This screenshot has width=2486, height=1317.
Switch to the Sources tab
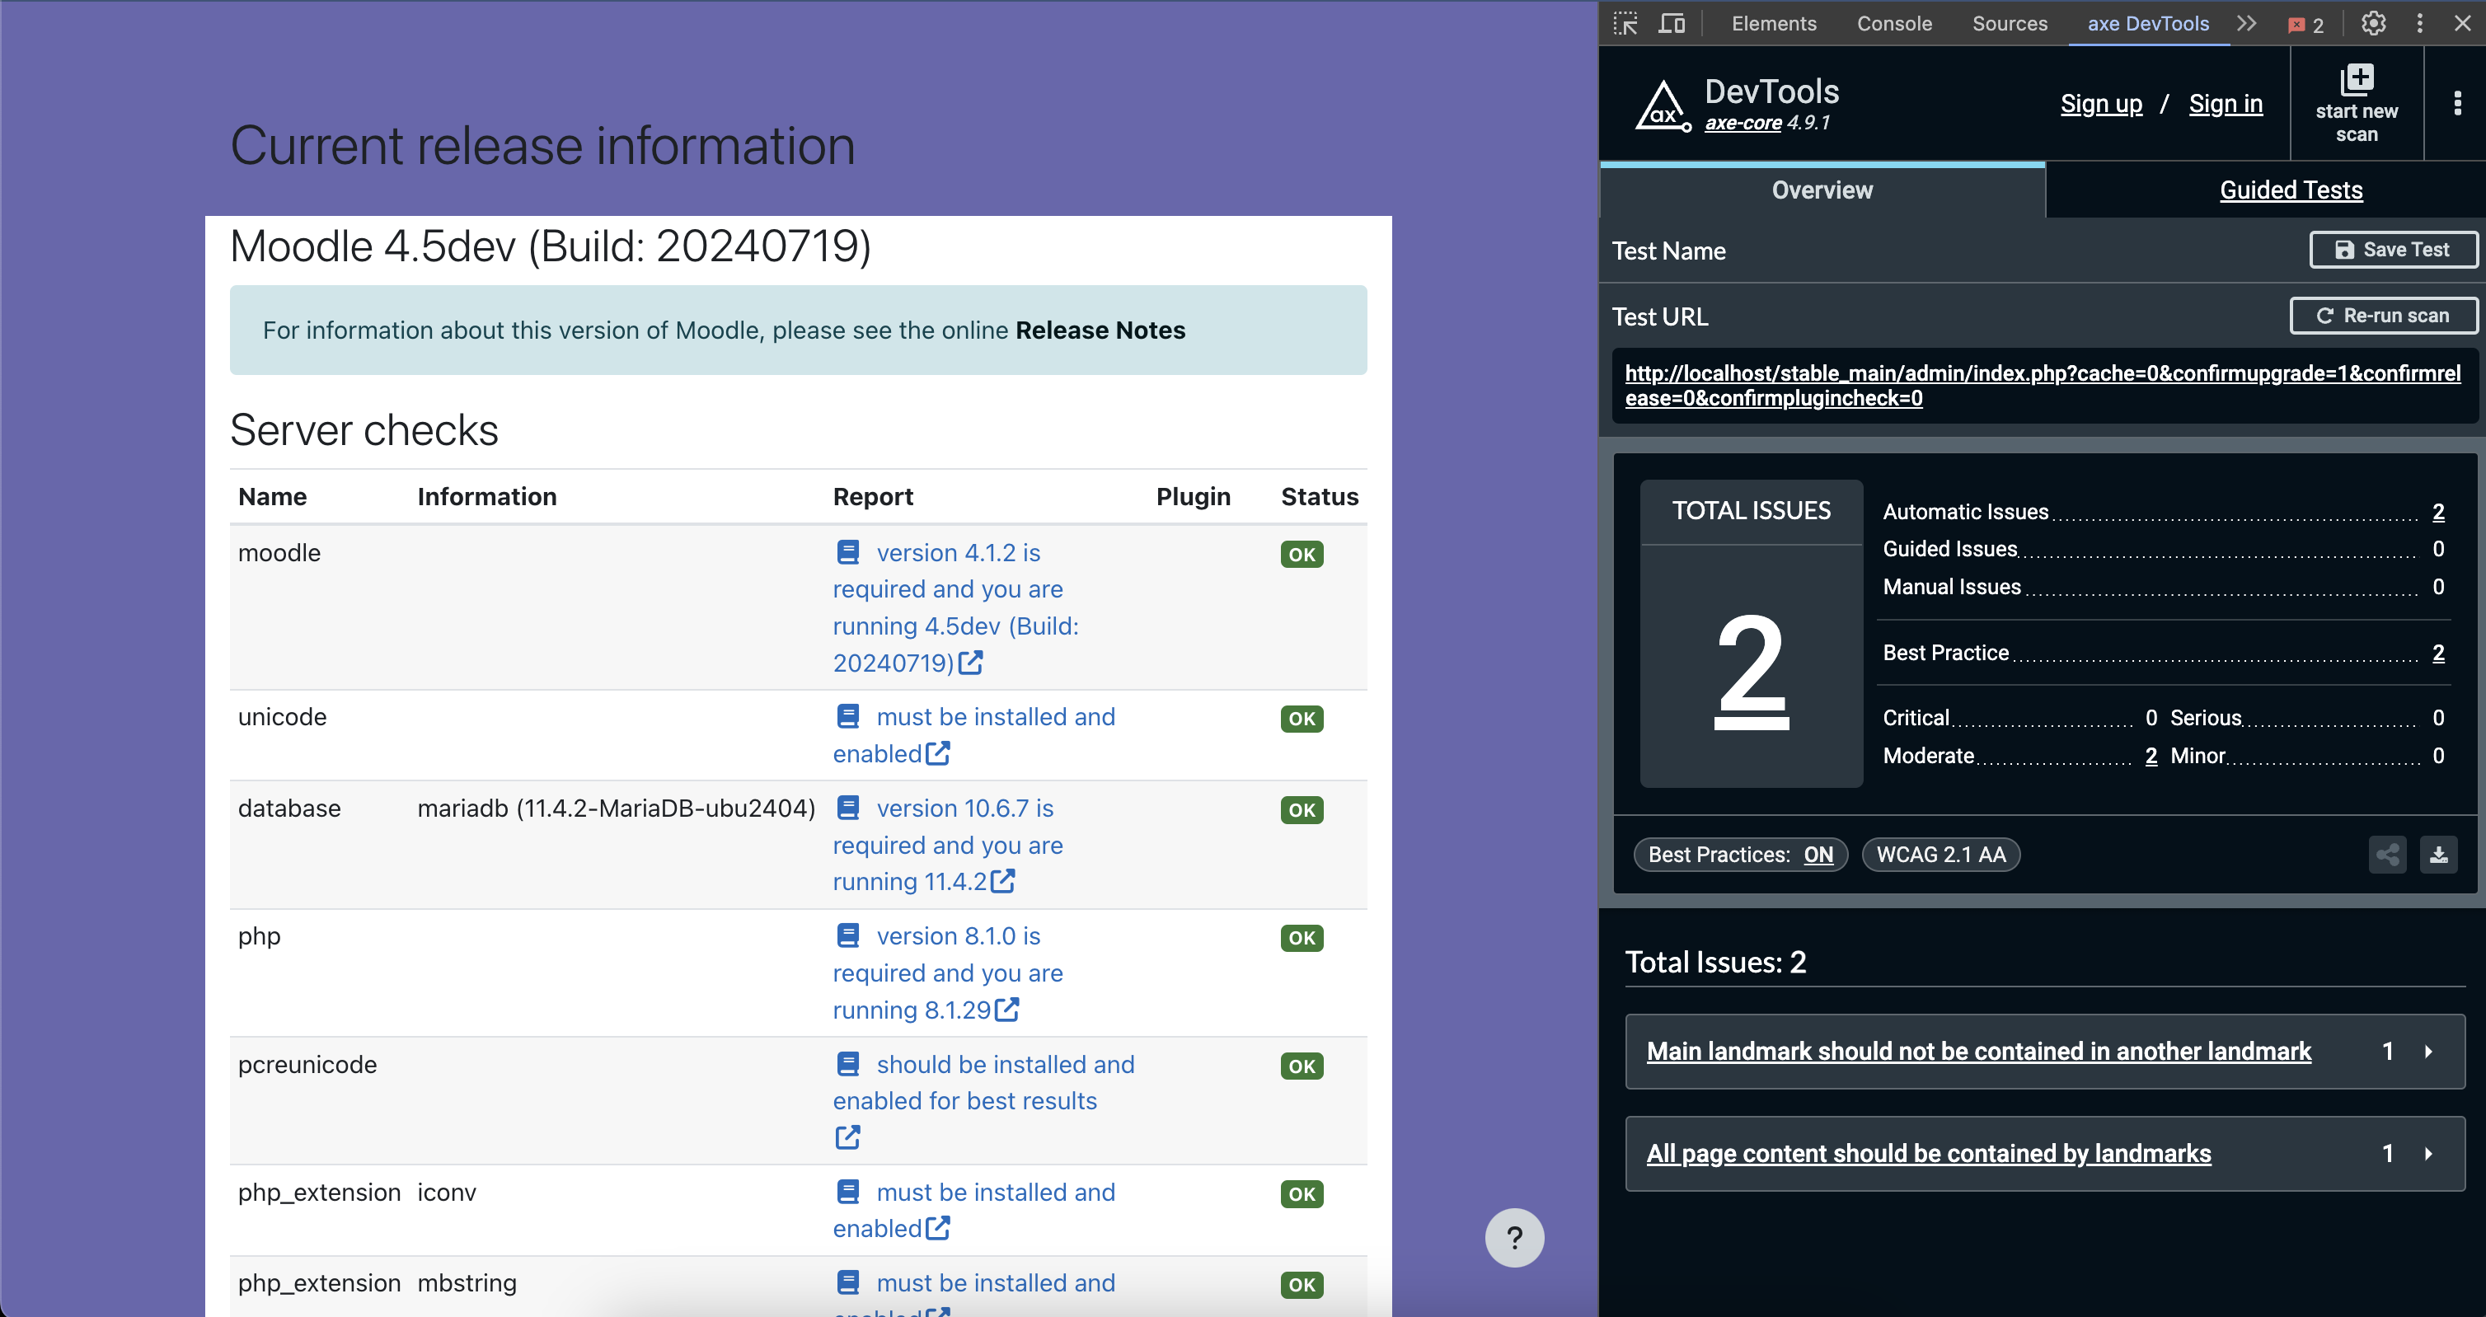pos(2010,23)
